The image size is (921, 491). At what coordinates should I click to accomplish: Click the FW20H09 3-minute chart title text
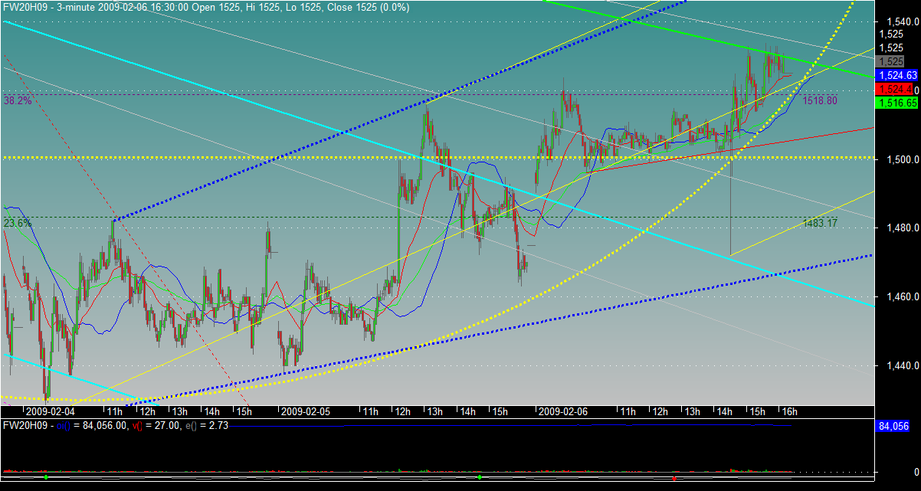(x=206, y=7)
